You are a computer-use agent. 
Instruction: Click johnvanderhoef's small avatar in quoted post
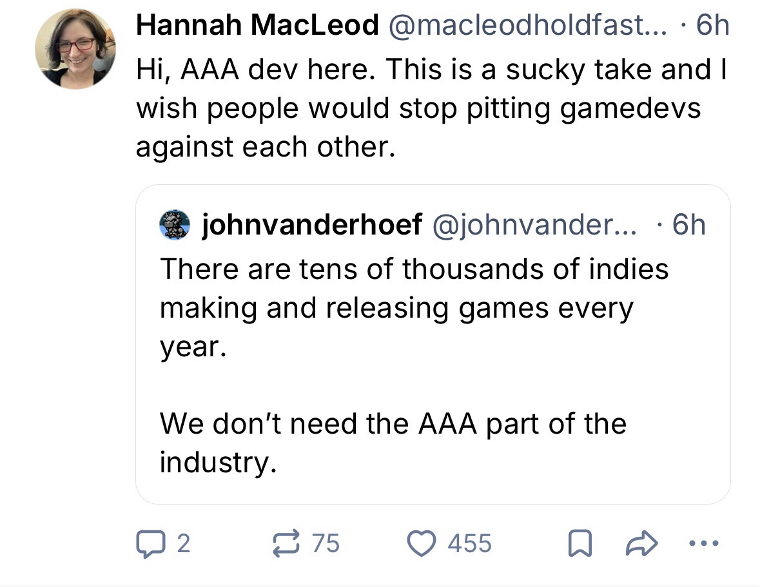tap(175, 225)
